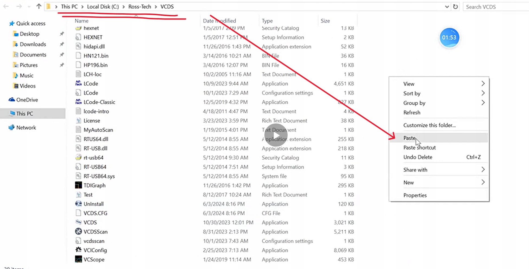Click the OneDrive cloud icon
Screen dimensions: 529x269
[x=12, y=100]
